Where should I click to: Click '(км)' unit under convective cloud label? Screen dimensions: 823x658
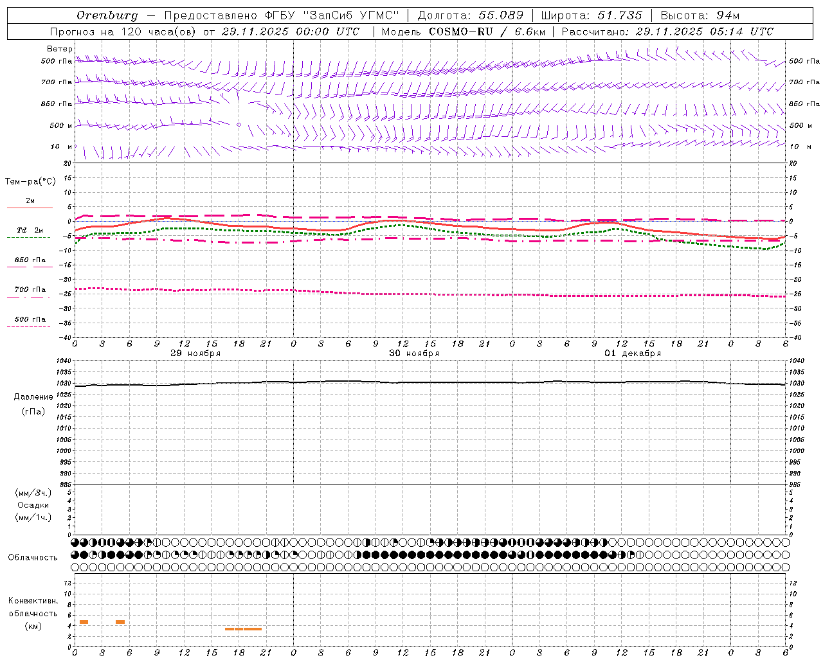33,626
